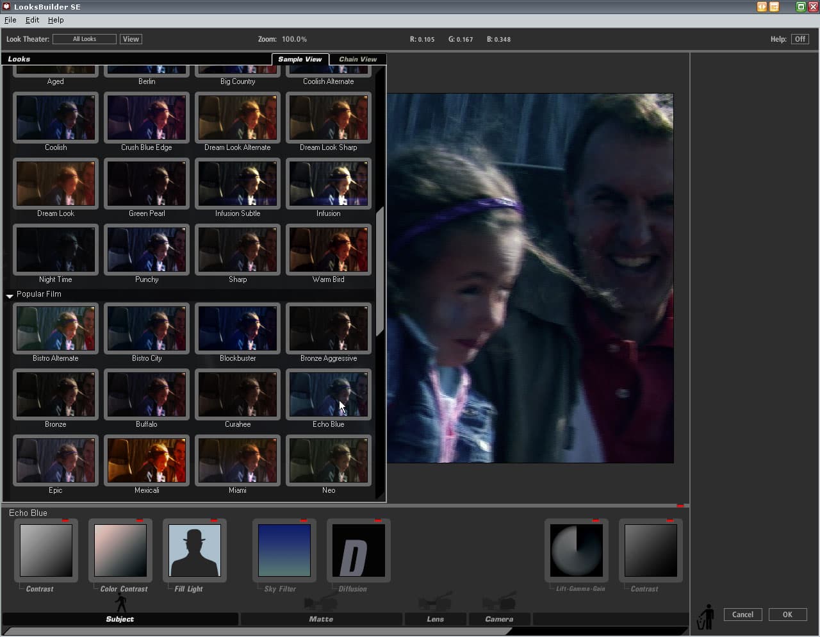The height and width of the screenshot is (637, 820).
Task: Apply the Bronze Aggressive look
Action: point(329,329)
